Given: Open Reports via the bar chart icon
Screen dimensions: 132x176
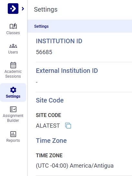Looking at the screenshot, I should (x=13, y=134).
